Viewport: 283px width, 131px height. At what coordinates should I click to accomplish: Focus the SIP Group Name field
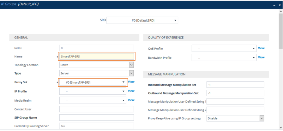coord(97,117)
